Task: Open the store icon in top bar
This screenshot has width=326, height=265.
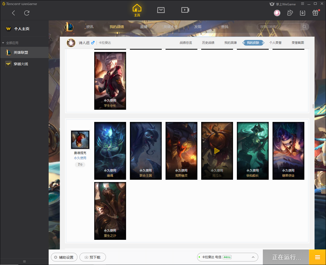Action: click(x=161, y=10)
